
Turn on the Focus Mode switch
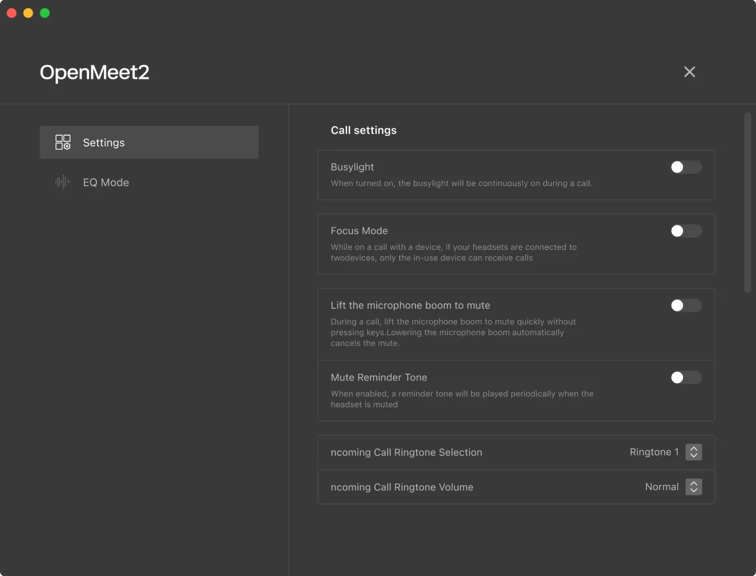click(686, 231)
